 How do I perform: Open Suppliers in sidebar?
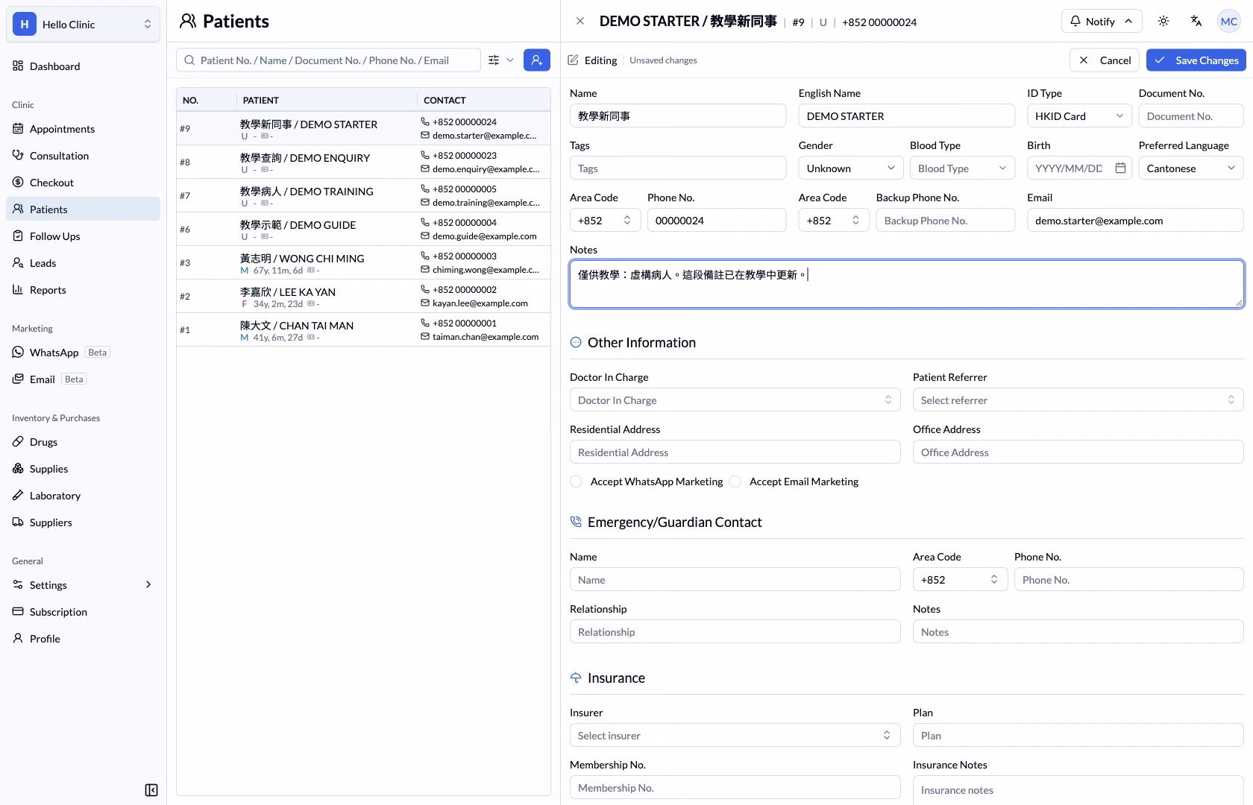click(84, 523)
